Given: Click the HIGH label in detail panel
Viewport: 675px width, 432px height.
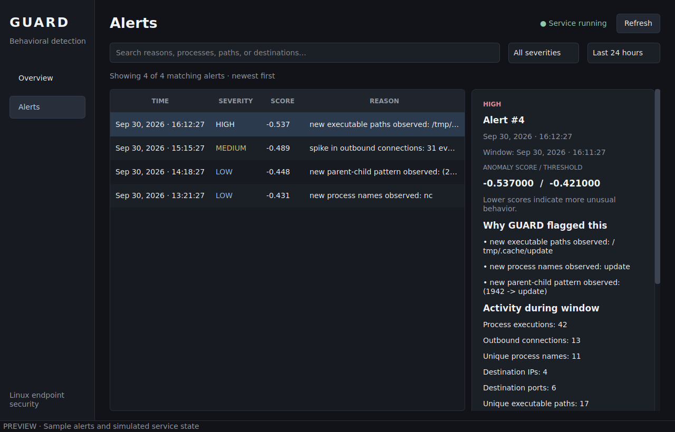Looking at the screenshot, I should tap(492, 104).
